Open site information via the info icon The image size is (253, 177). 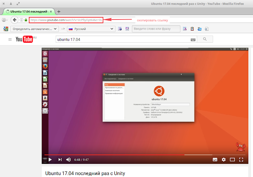[x=21, y=20]
